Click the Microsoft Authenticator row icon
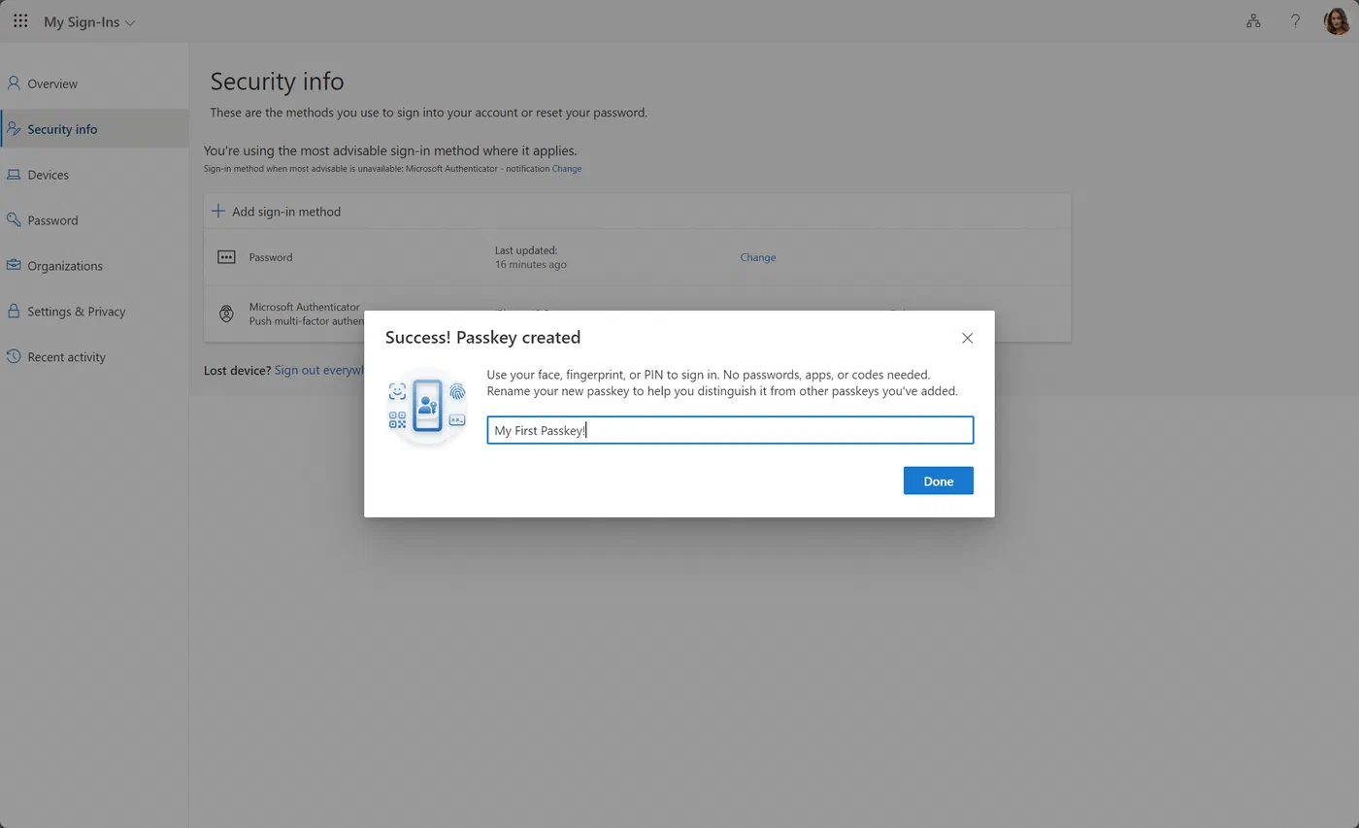This screenshot has width=1359, height=828. [x=226, y=314]
